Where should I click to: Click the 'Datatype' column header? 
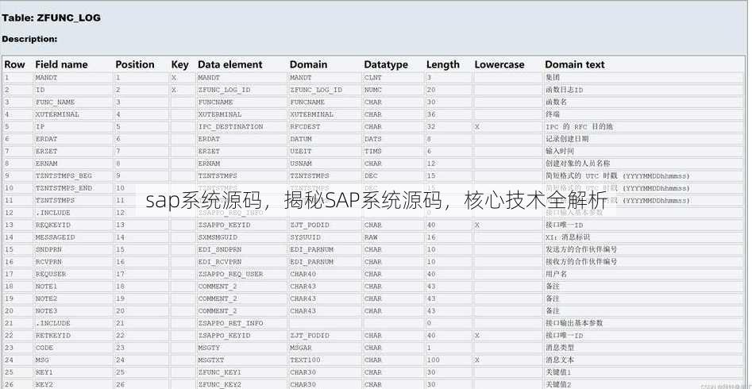click(x=386, y=64)
